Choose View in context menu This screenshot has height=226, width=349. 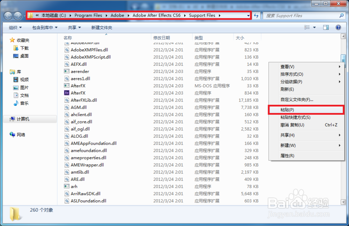tap(306, 67)
